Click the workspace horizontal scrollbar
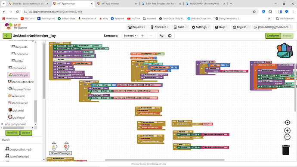 [164, 160]
